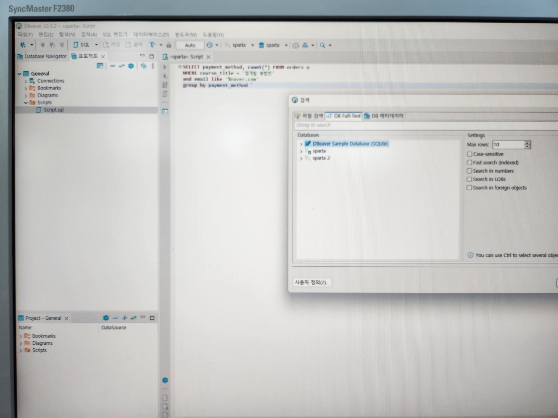The image size is (558, 418).
Task: Switch to the Database Navigator tab
Action: (42, 56)
